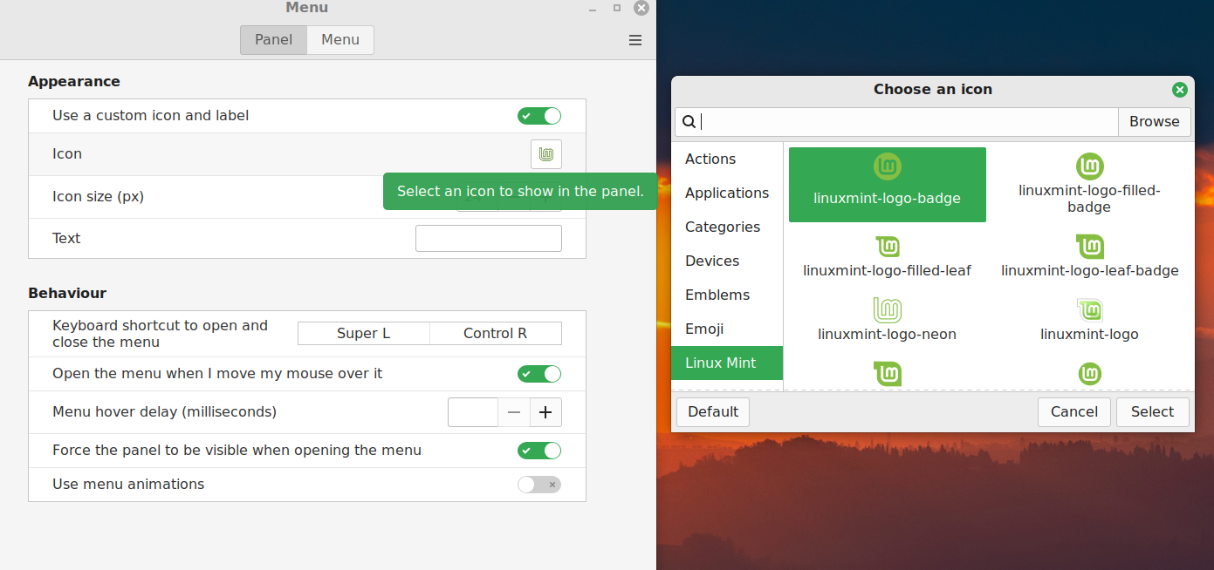The height and width of the screenshot is (570, 1214).
Task: Decrease Menu hover delay with minus
Action: tap(514, 412)
